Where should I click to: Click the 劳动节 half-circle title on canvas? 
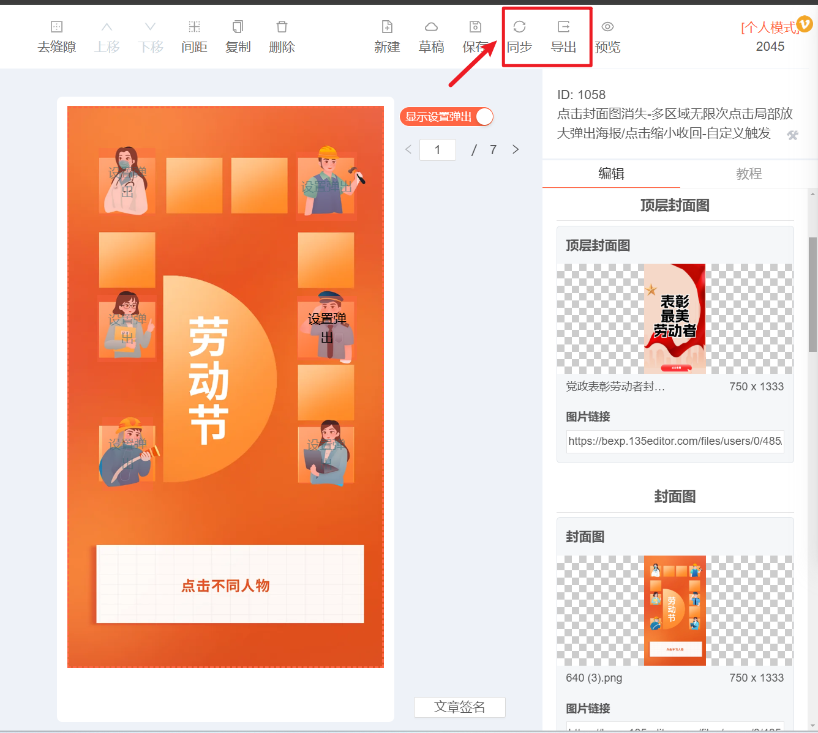pyautogui.click(x=220, y=379)
